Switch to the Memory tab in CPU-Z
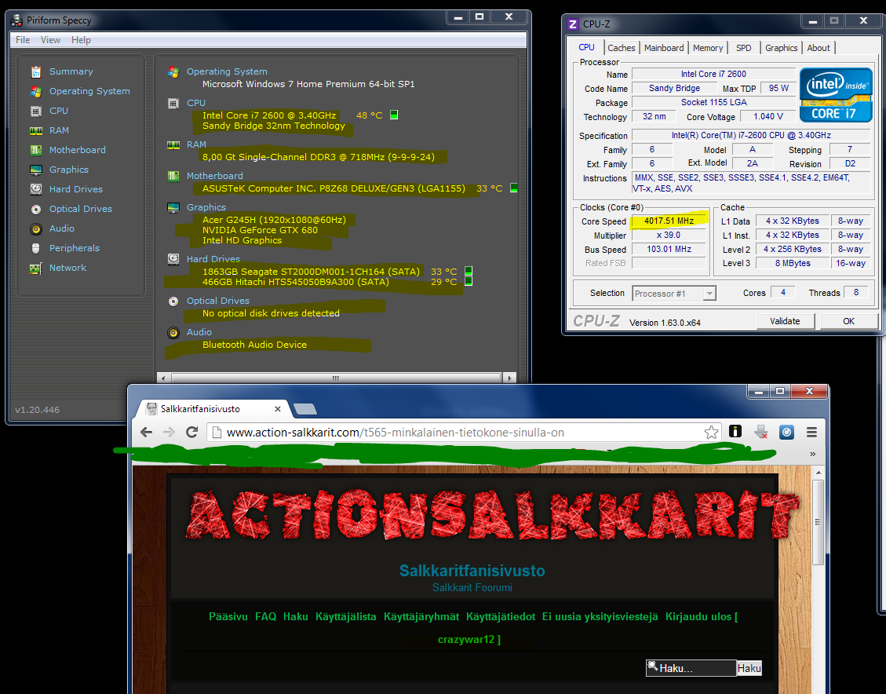886x694 pixels. point(708,48)
